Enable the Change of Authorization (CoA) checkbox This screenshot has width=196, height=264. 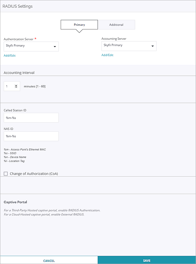tap(5, 174)
